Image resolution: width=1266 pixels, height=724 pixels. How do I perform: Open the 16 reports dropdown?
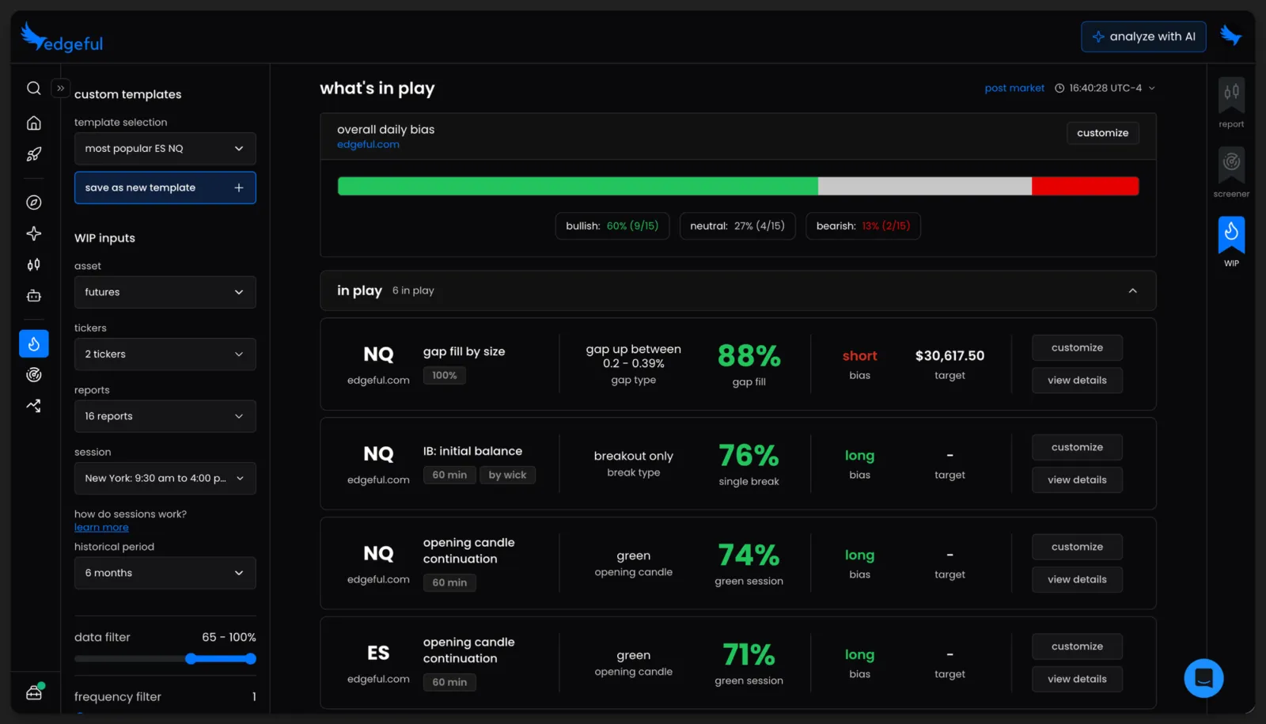pos(165,416)
